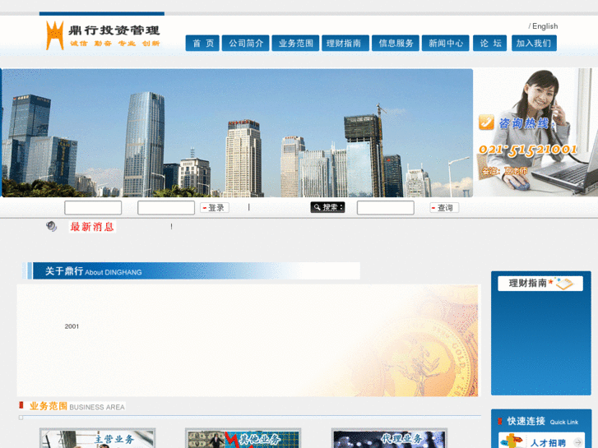
Task: Click the red marker icon beside 业务范围
Action: click(x=21, y=405)
